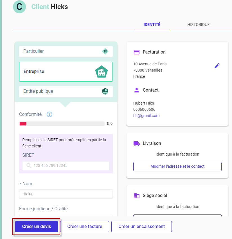This screenshot has width=232, height=239.
Task: Click the Conformité progress bar
Action: click(x=62, y=124)
